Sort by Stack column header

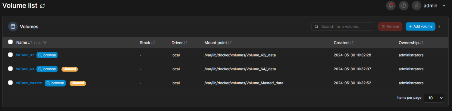click(148, 43)
